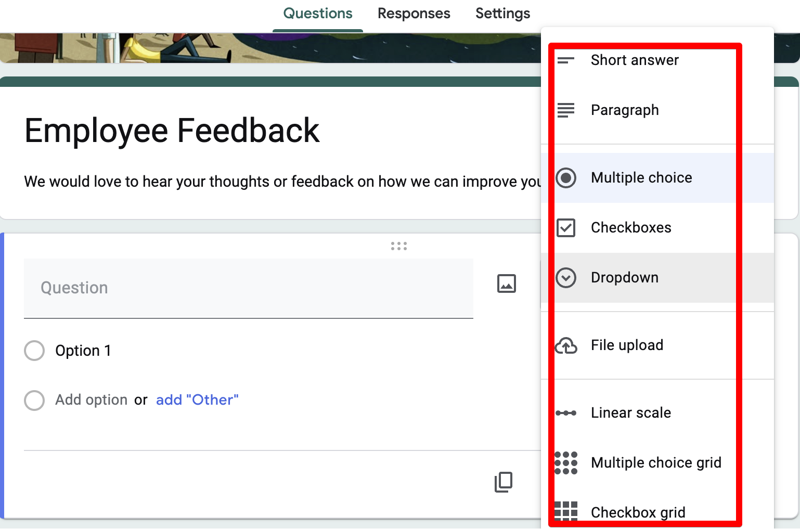This screenshot has width=800, height=529.
Task: Click the Checkbox grid icon
Action: click(566, 512)
